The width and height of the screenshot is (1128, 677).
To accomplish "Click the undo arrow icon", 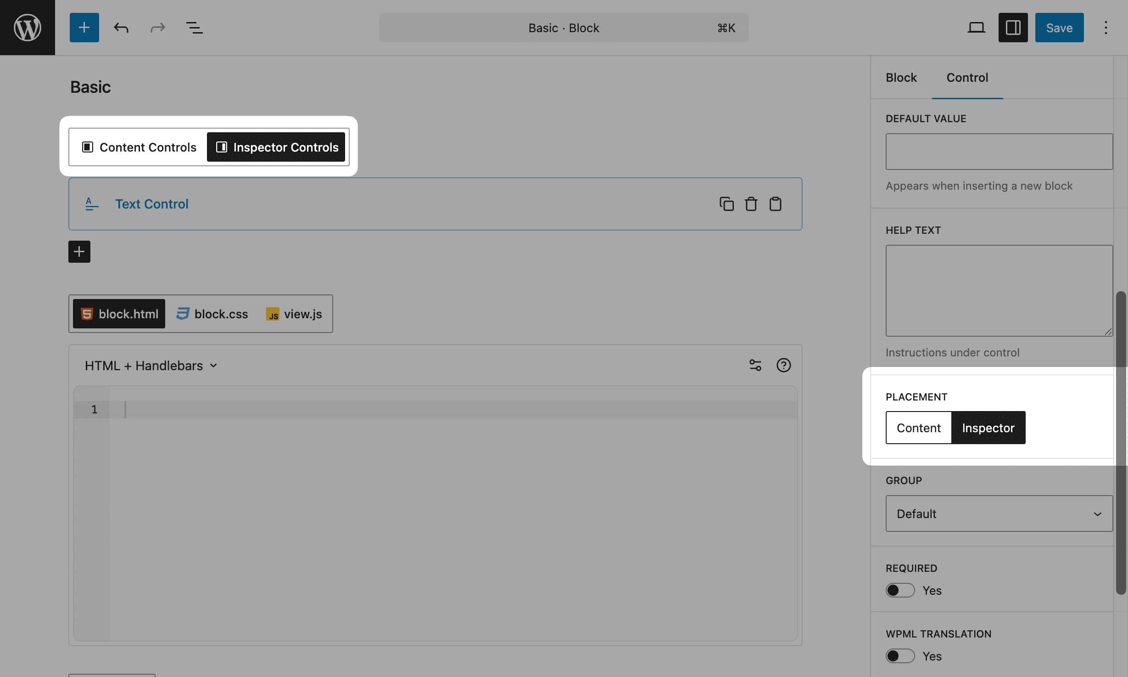I will coord(121,28).
